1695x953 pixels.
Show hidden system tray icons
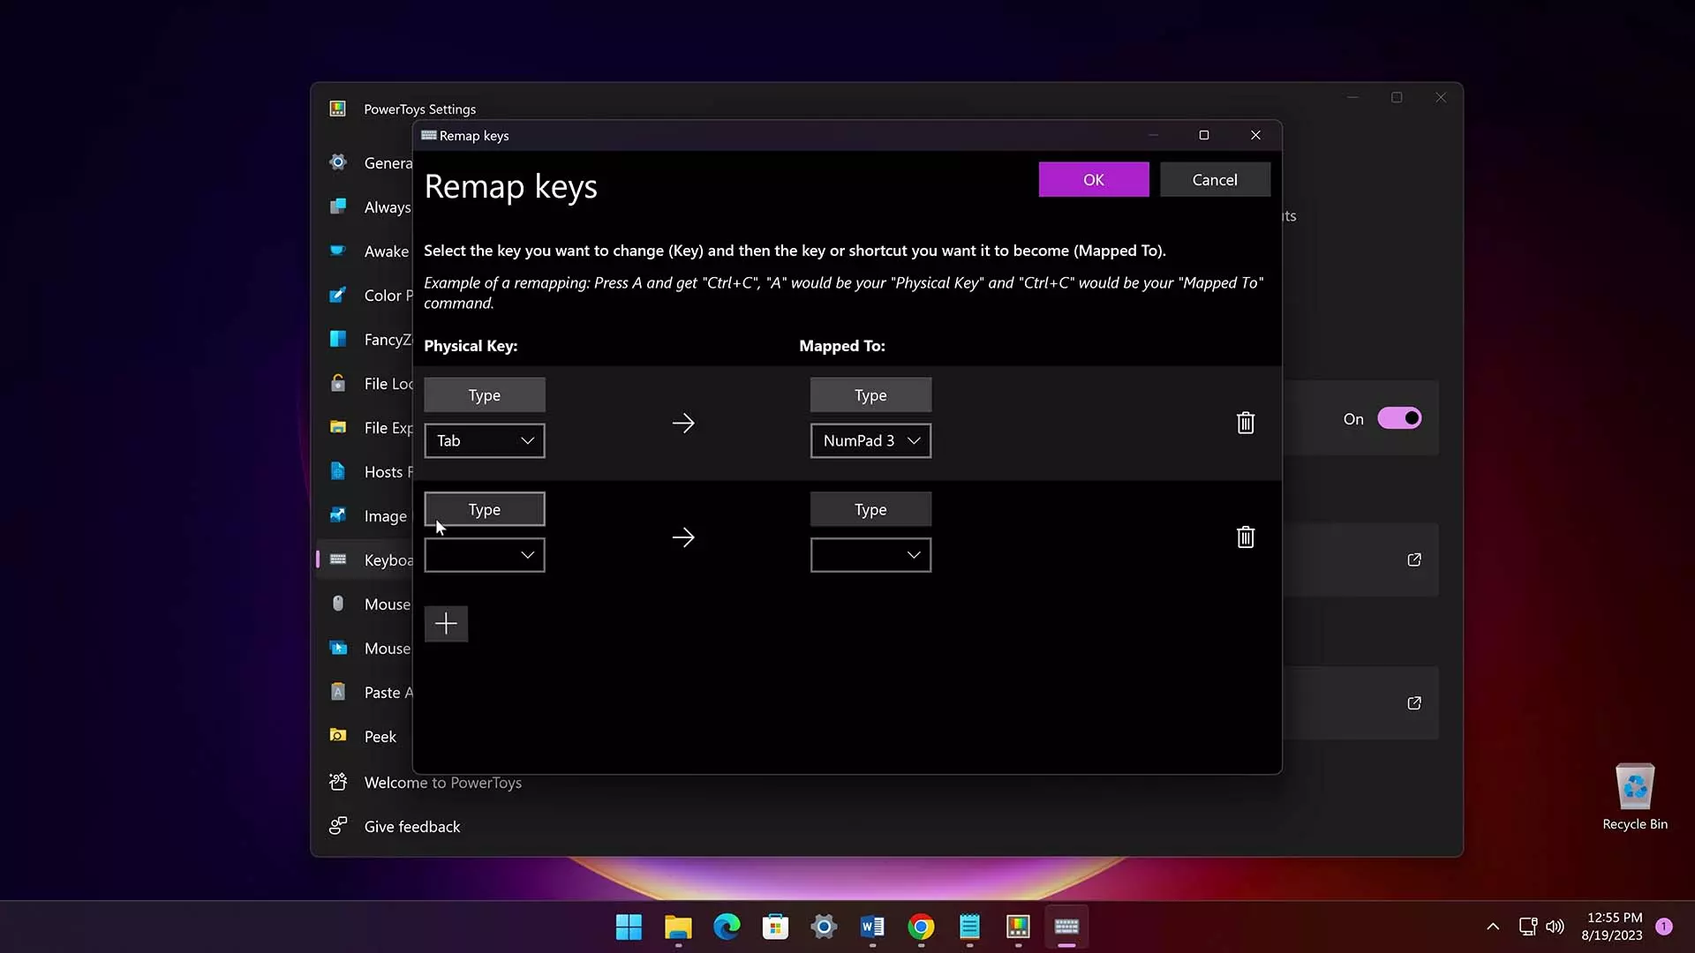1493,927
